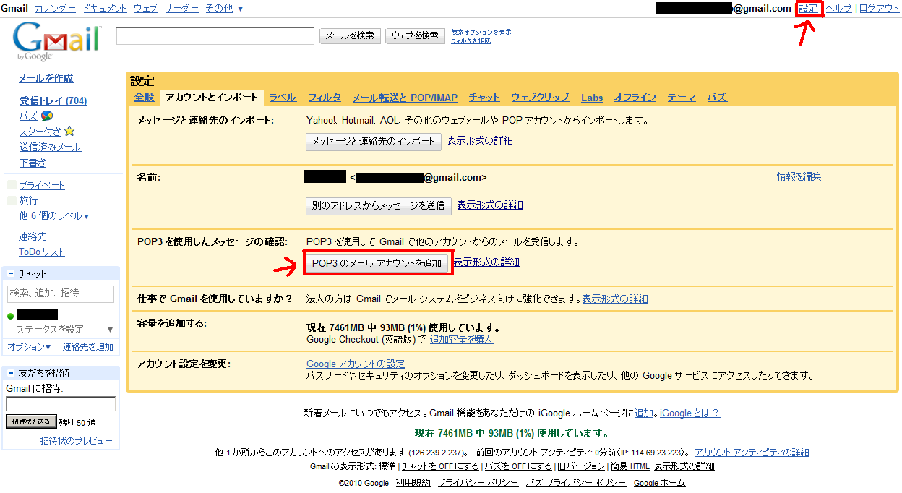Open the 全般 settings tab
902x493 pixels.
(144, 97)
